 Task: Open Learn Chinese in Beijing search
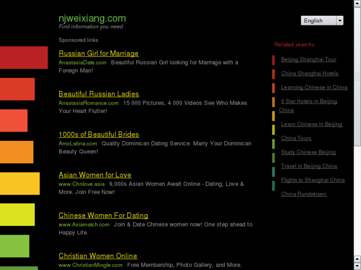tap(311, 124)
